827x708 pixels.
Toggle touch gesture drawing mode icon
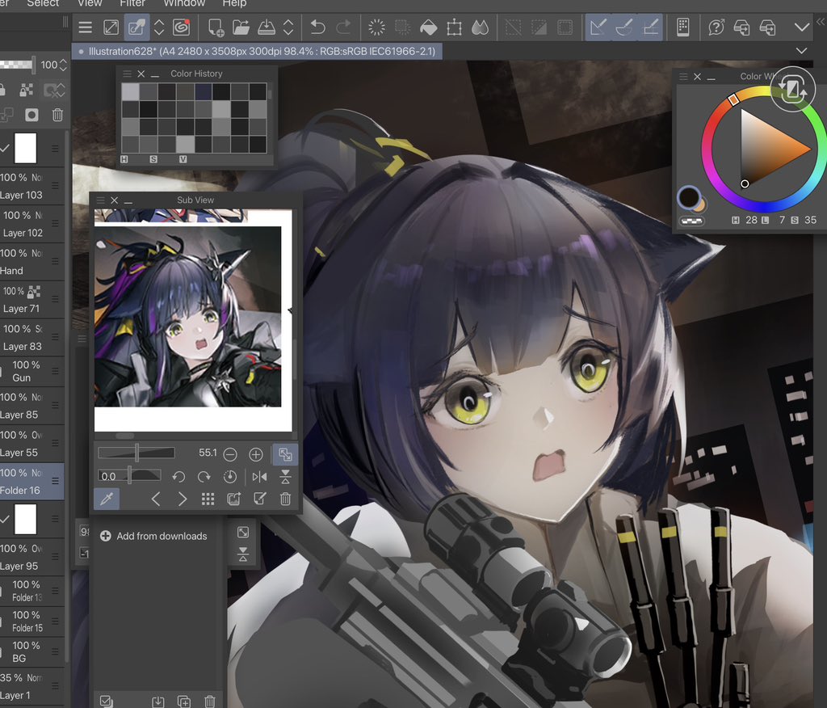coord(136,27)
